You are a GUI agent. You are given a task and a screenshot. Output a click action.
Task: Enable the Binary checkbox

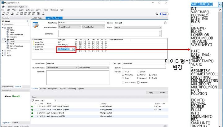tap(123, 78)
